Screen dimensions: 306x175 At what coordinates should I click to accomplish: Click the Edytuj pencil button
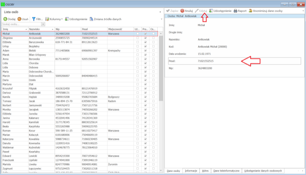coord(201,11)
